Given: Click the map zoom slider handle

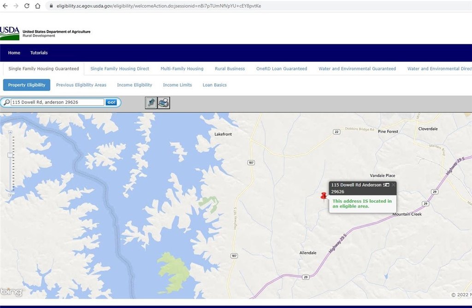Looking at the screenshot, I should pos(10,155).
